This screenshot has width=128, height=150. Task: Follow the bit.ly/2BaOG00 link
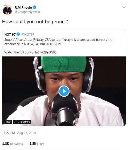(46, 52)
